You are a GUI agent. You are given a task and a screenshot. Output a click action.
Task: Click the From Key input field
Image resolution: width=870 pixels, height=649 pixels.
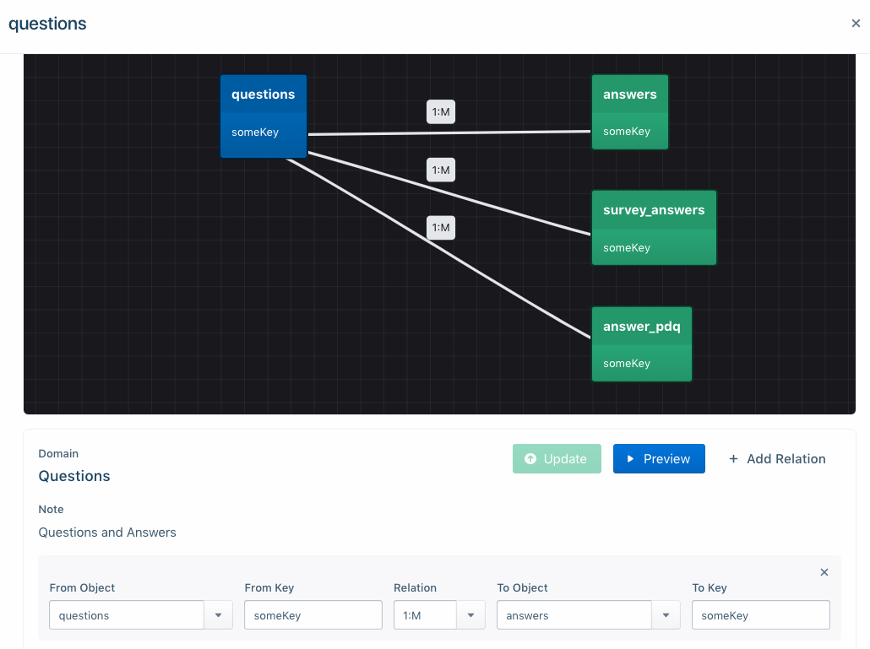click(x=313, y=615)
